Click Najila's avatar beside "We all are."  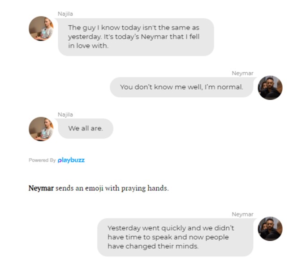41,129
